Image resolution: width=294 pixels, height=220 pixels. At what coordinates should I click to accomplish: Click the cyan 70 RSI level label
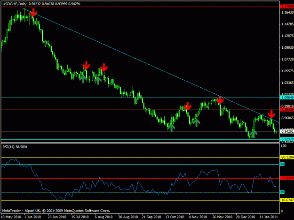coord(282,164)
